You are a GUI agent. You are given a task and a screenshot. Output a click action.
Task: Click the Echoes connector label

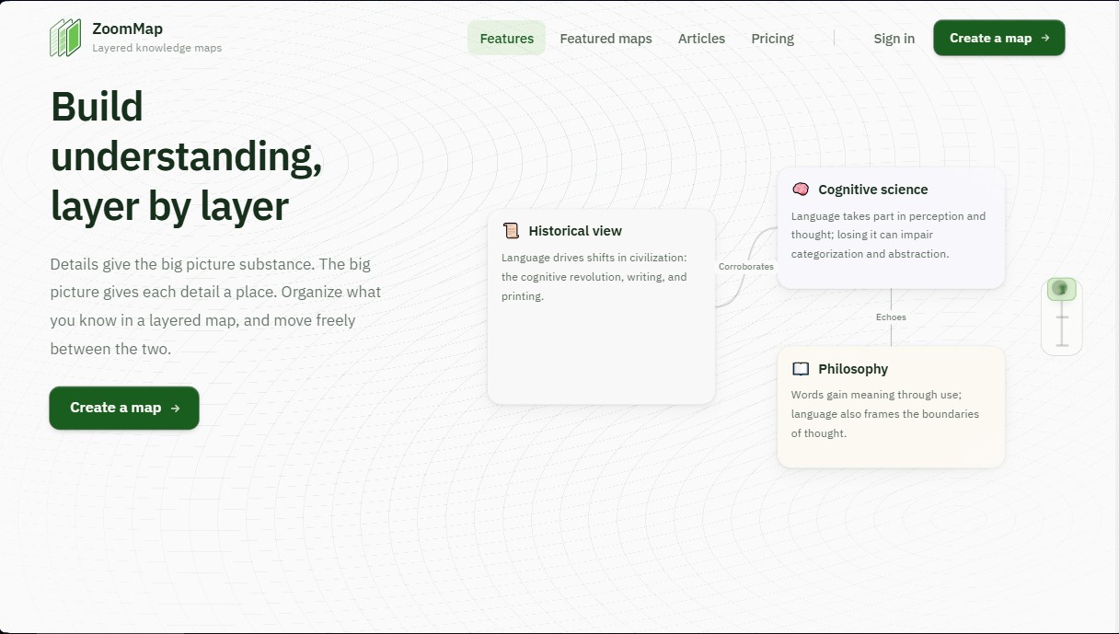click(x=891, y=317)
